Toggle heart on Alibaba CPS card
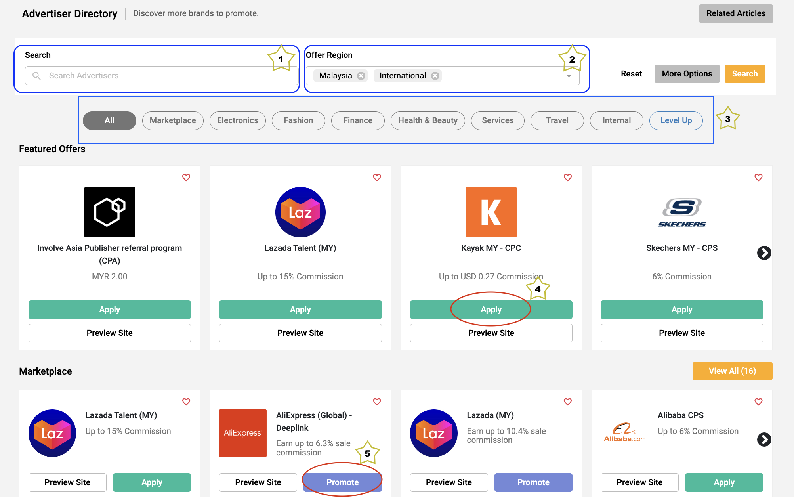The width and height of the screenshot is (794, 497). coord(759,402)
